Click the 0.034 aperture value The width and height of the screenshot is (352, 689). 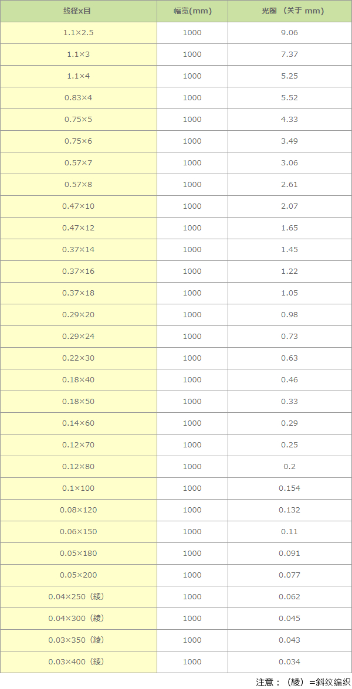tap(289, 662)
